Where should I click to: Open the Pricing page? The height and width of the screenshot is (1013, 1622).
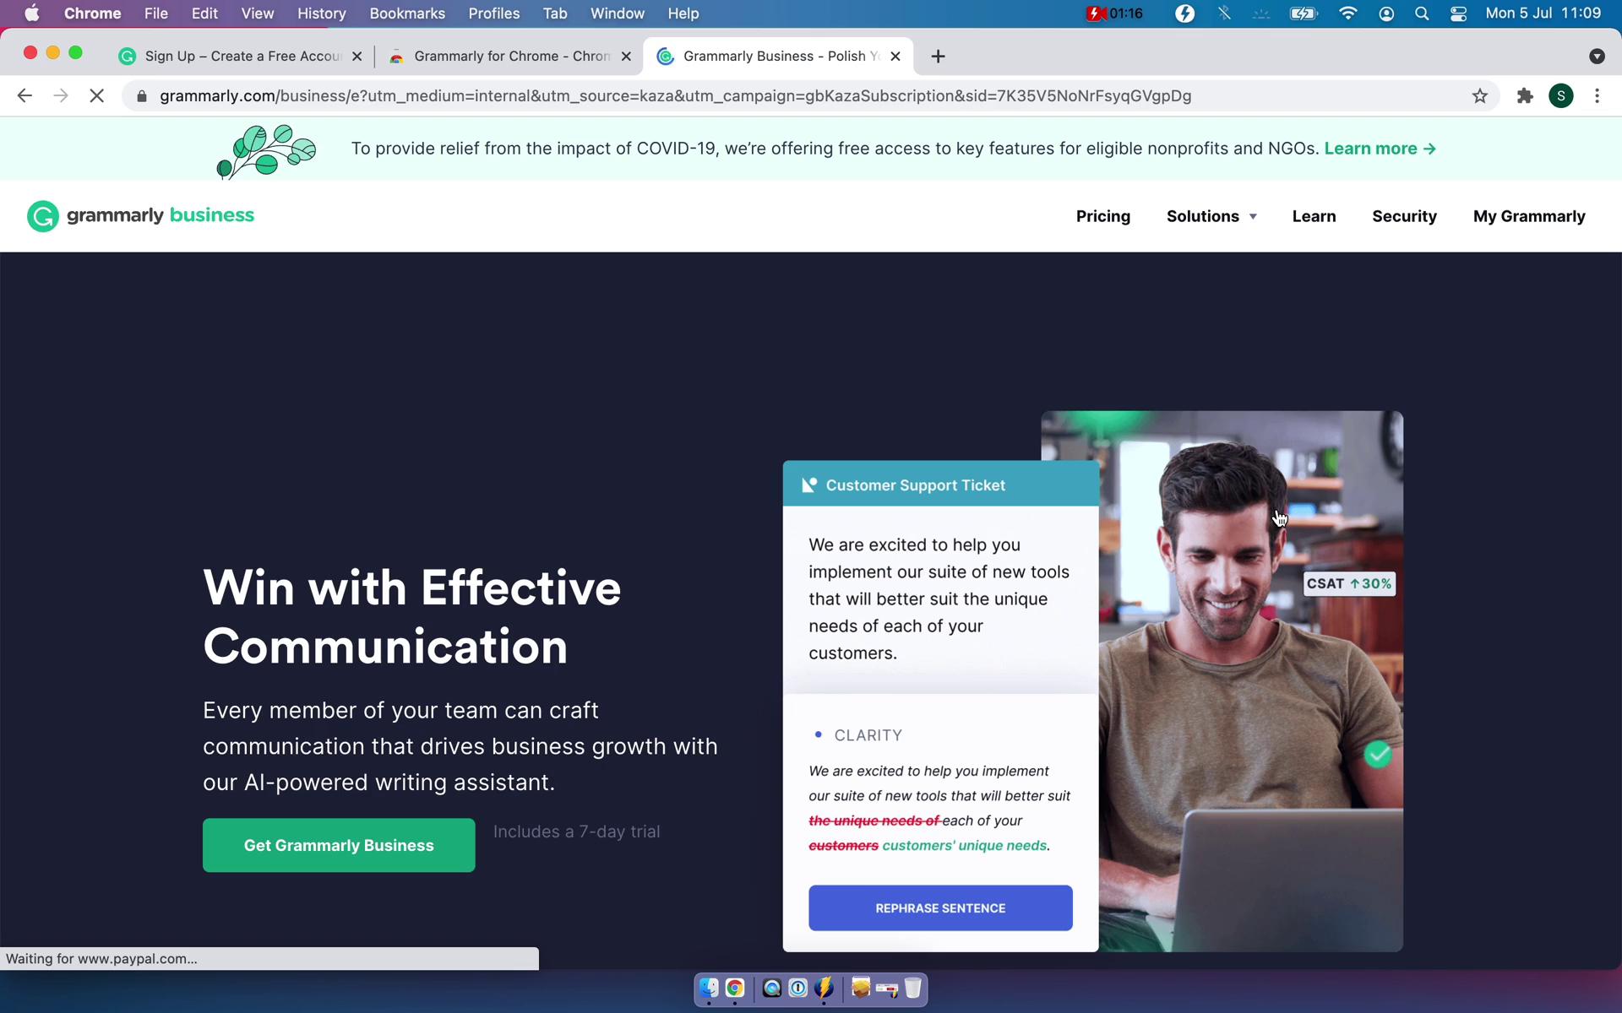click(1102, 217)
